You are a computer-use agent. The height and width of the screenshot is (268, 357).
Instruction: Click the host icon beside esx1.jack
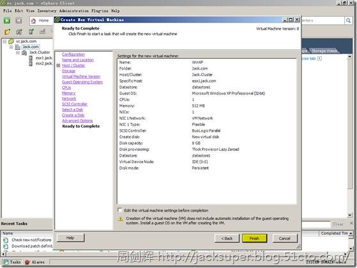31,58
